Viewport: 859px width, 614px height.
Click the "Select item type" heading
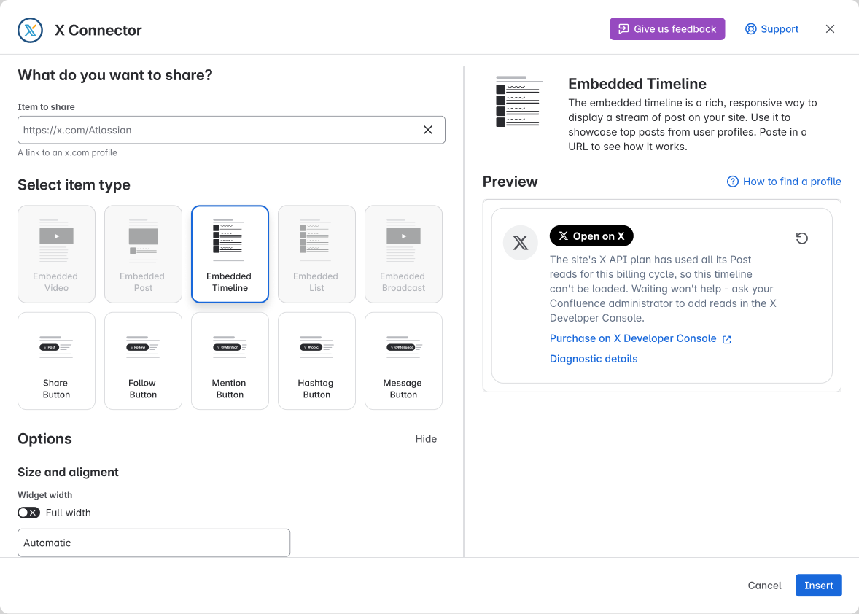[74, 185]
